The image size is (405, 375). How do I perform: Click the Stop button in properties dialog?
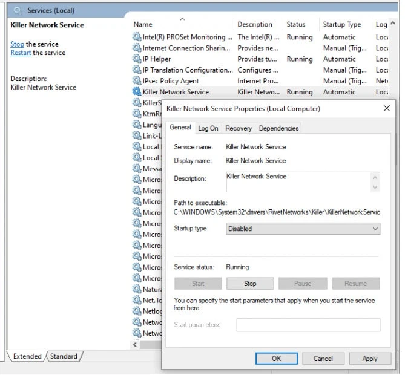click(250, 284)
